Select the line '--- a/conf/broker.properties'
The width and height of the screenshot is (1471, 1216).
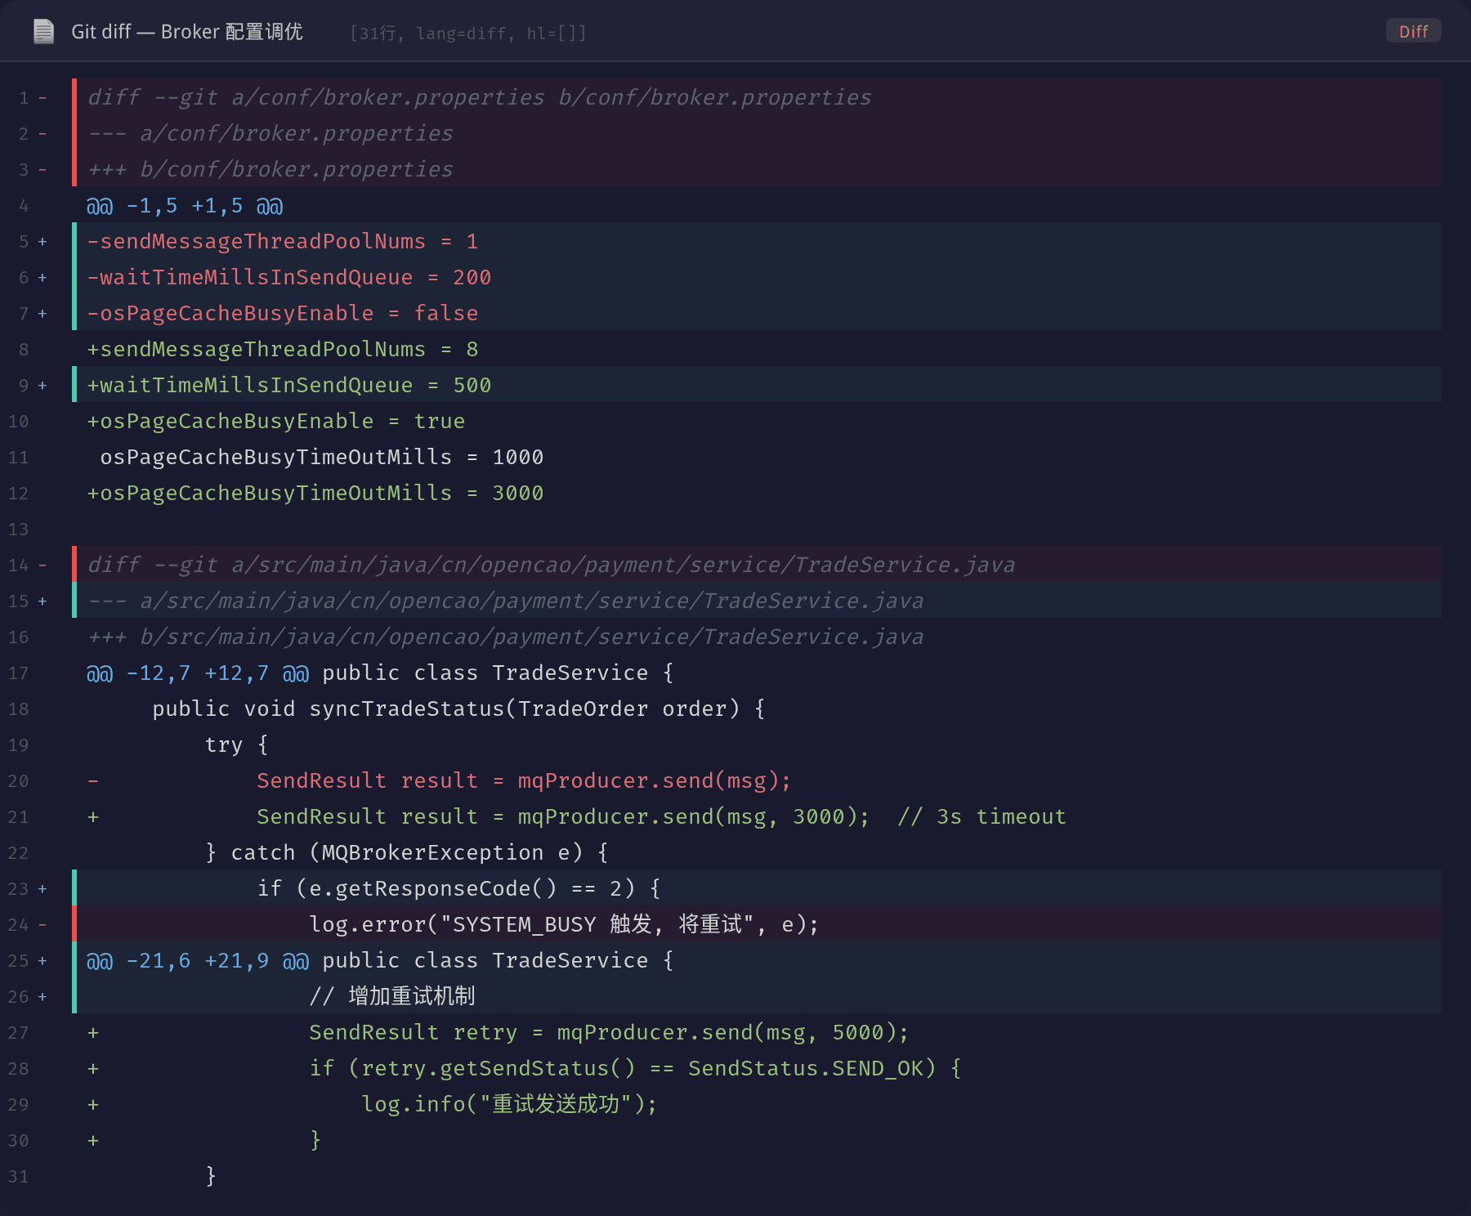270,133
